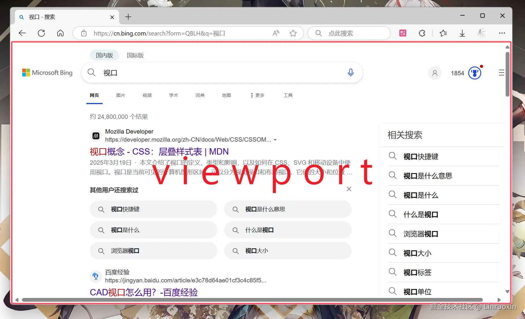Select the 网页 results tab
Viewport: 525px width, 319px height.
click(x=94, y=95)
